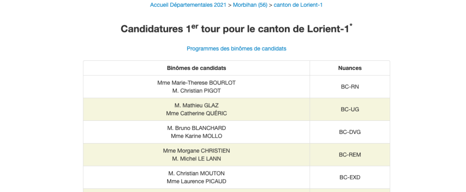The image size is (466, 192).
Task: Select the BC-UG nuance cell
Action: tap(349, 109)
